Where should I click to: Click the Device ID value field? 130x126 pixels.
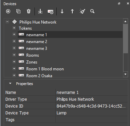click(x=91, y=106)
